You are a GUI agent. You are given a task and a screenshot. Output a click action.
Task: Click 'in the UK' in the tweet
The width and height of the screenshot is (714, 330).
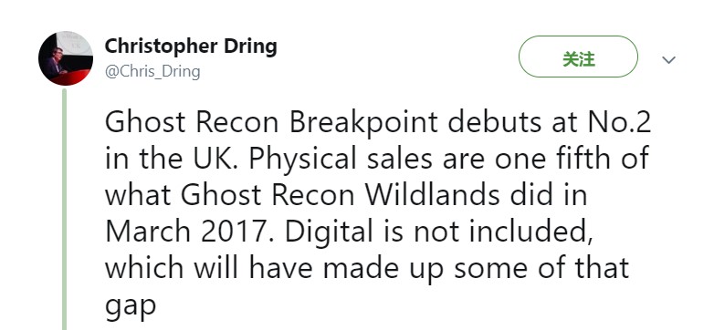(x=171, y=159)
